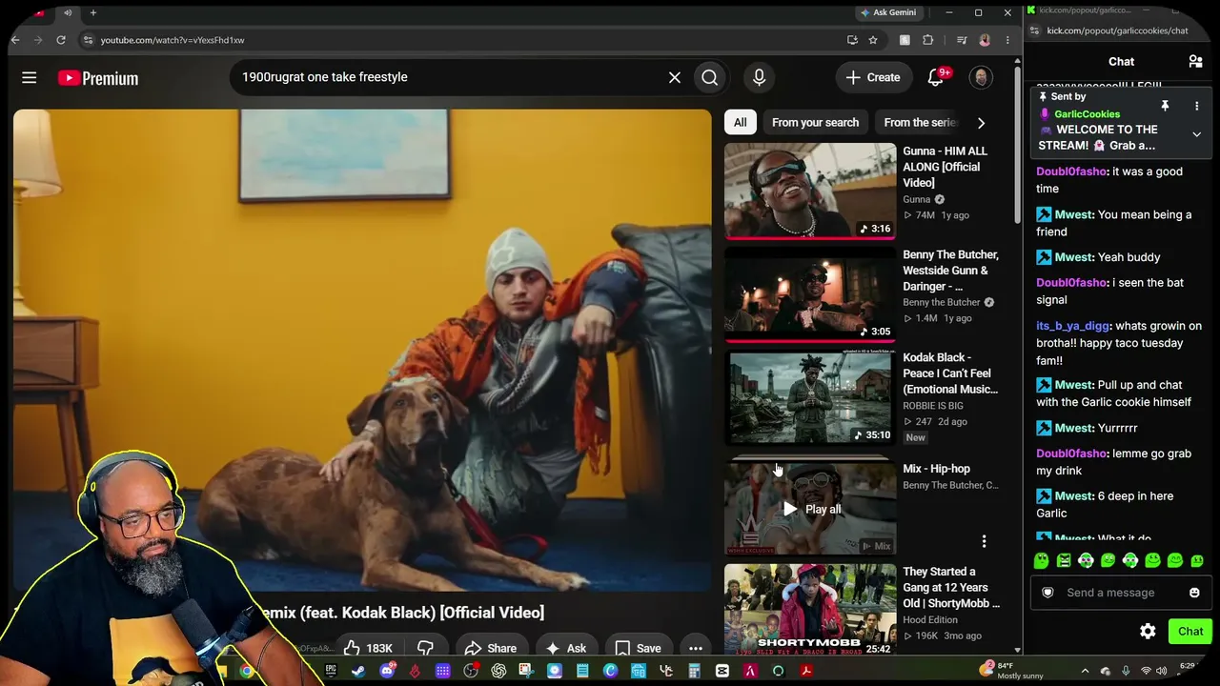Open a new browser tab

pyautogui.click(x=93, y=12)
